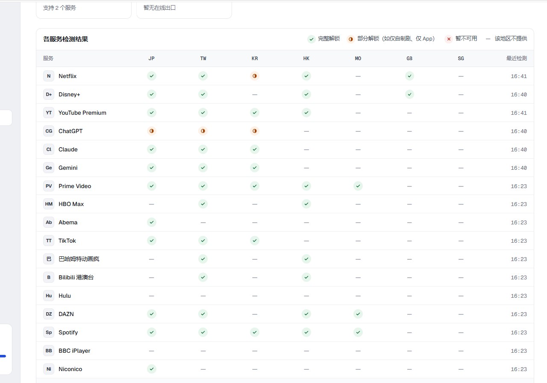Image resolution: width=547 pixels, height=383 pixels.
Task: Click the YouTube Premium service name
Action: [82, 113]
